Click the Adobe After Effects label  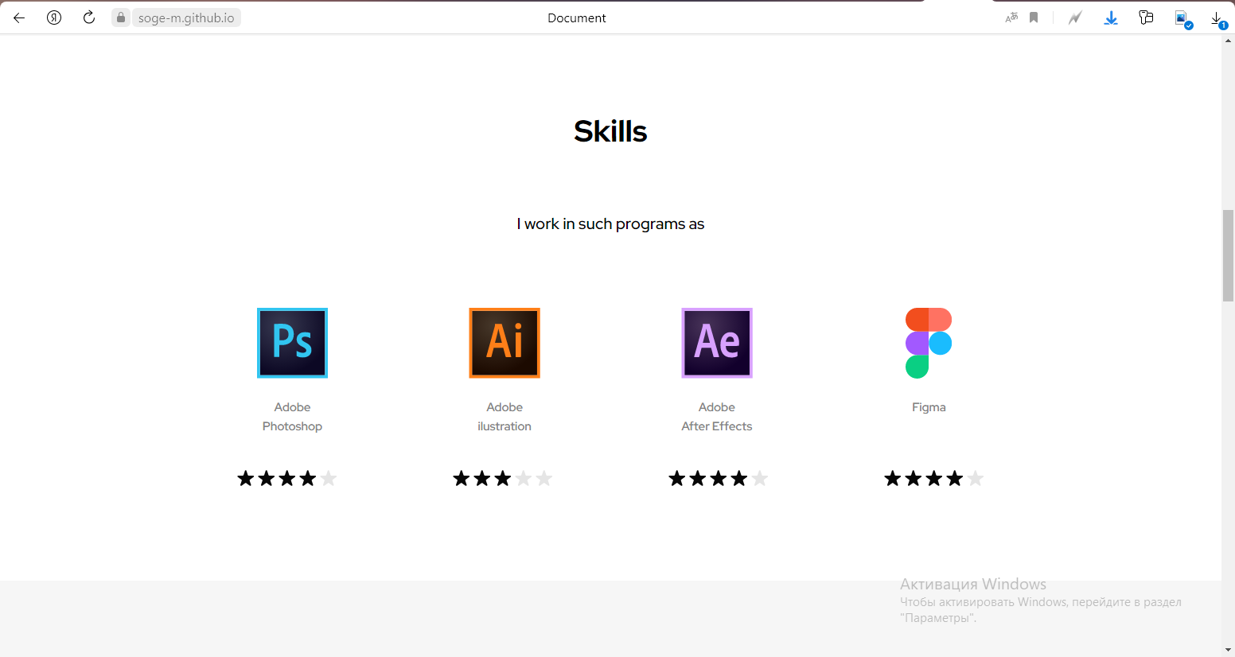[717, 417]
